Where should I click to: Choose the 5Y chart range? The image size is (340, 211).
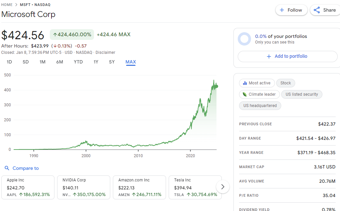(112, 62)
